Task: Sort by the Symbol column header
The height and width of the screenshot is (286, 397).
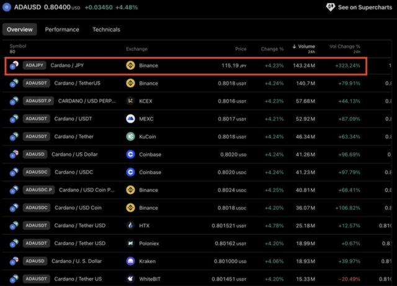Action: coord(18,46)
